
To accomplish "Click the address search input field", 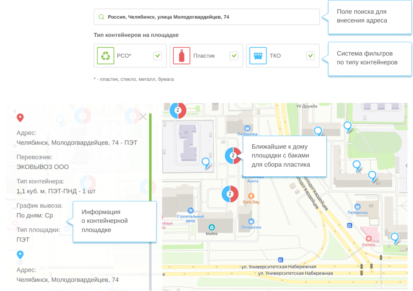I will coord(206,17).
